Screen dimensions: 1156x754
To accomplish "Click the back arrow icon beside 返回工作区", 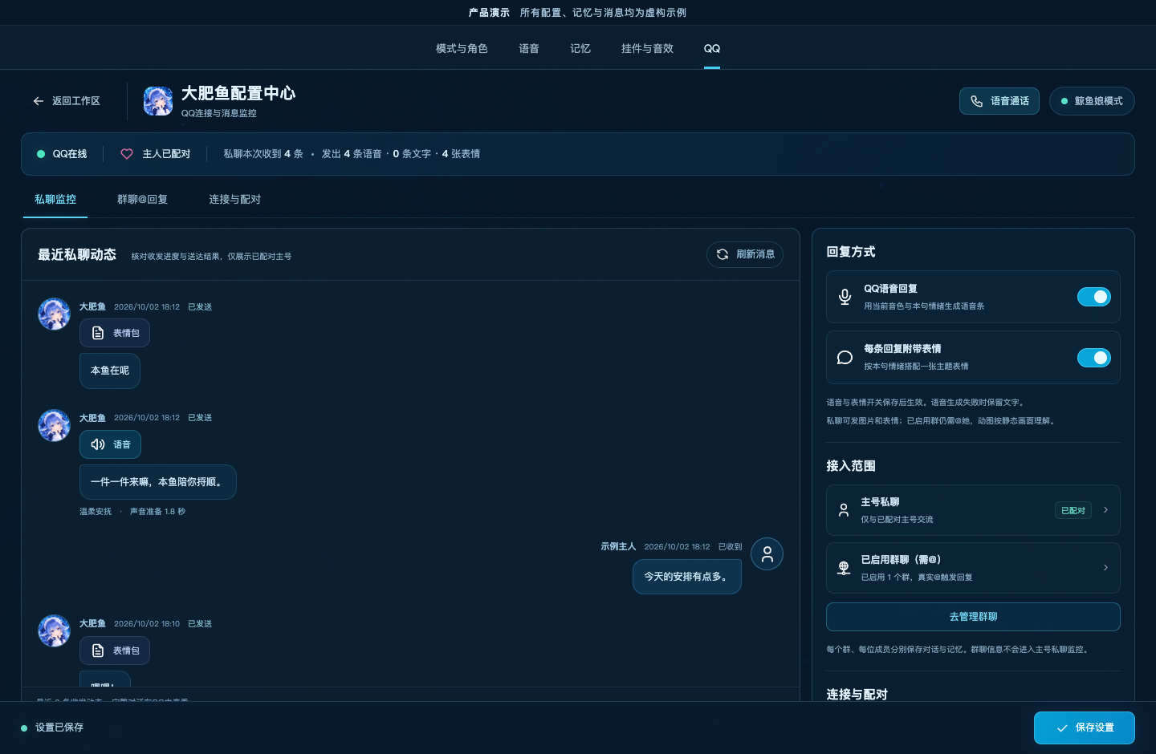I will [x=38, y=101].
